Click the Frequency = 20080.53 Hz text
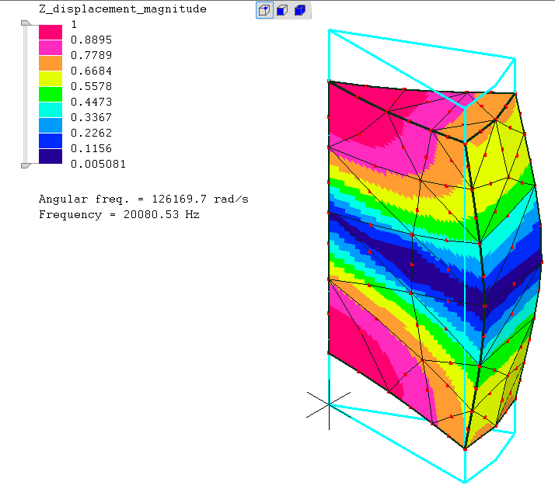Image resolution: width=555 pixels, height=496 pixels. coord(119,215)
